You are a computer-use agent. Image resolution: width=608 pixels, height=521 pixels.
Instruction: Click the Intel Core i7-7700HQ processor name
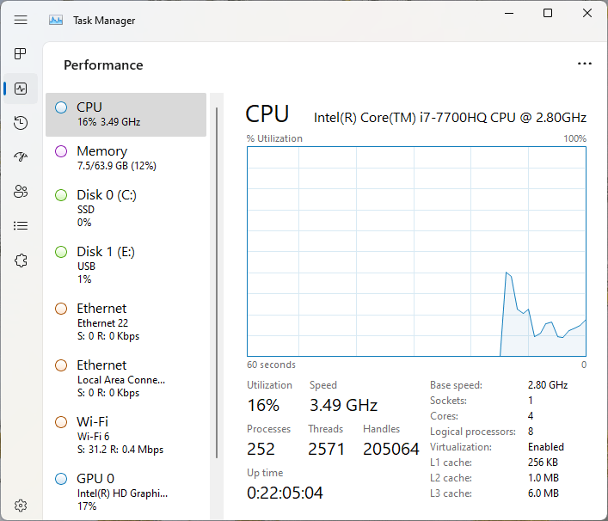(x=450, y=118)
